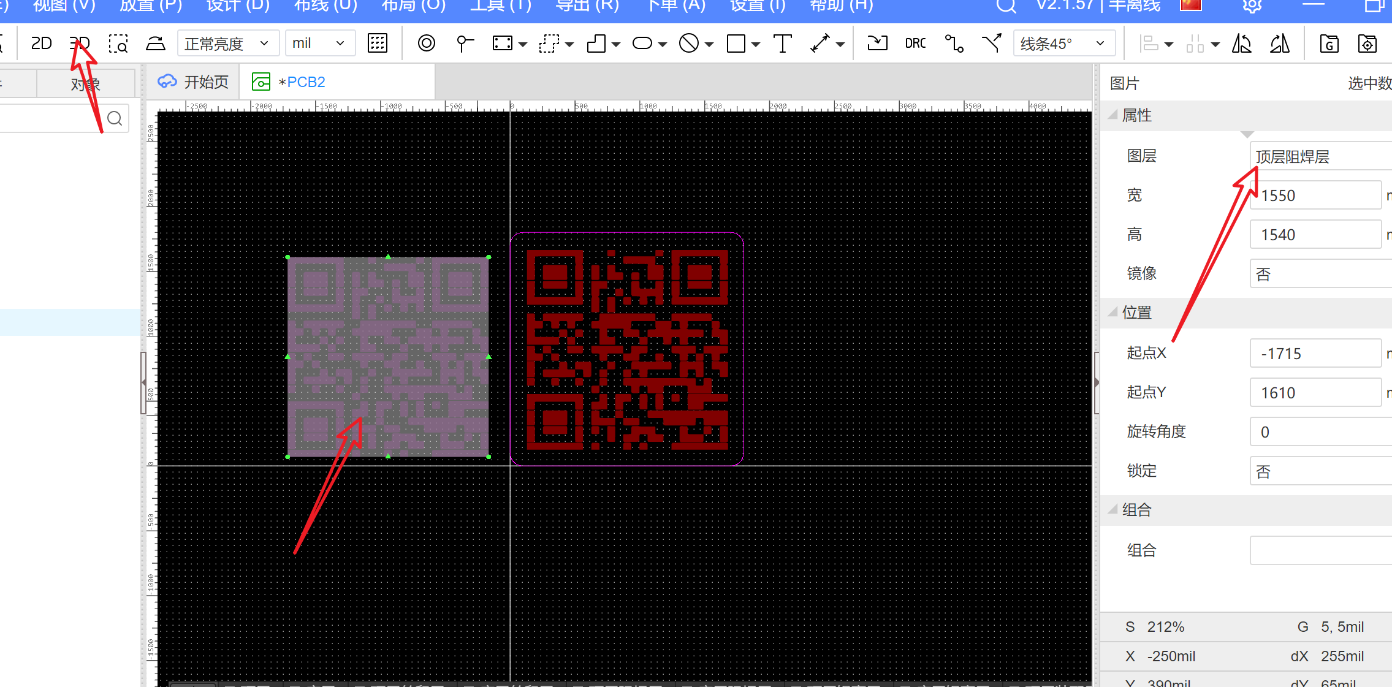Open the 视图 (V) menu

(64, 6)
